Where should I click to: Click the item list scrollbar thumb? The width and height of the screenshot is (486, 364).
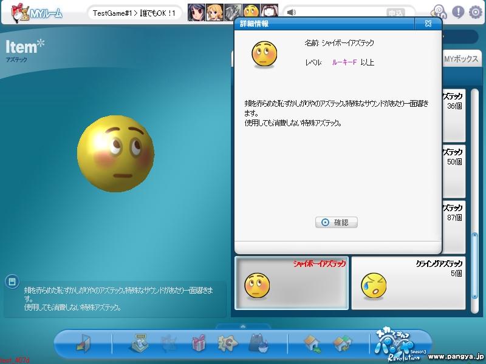pos(474,266)
